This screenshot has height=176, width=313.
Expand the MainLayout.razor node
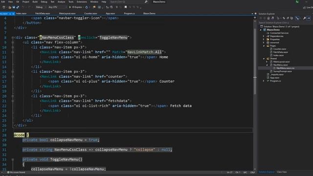click(x=267, y=62)
